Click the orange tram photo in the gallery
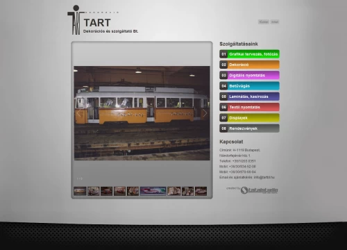This screenshot has height=250, width=347. (142, 113)
